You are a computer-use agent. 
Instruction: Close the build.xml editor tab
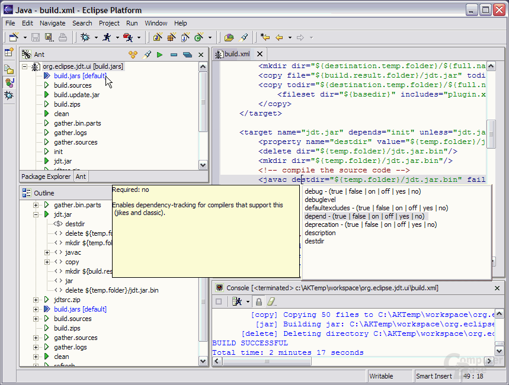[x=260, y=54]
